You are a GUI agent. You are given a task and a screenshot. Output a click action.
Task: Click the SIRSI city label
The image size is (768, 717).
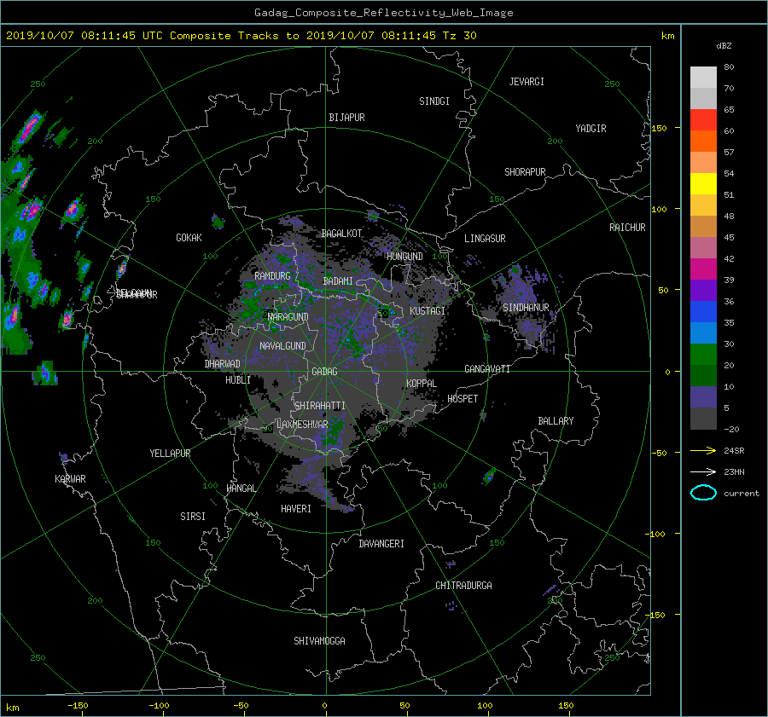coord(193,517)
